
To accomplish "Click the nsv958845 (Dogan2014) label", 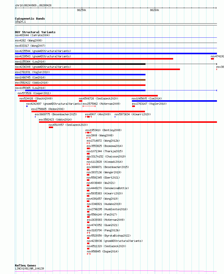I will click(103, 251).
